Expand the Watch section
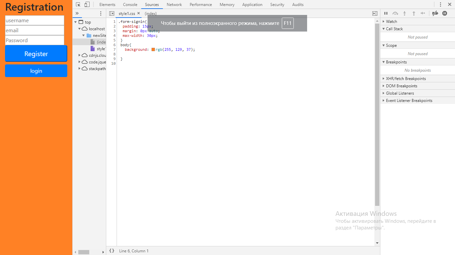 418,22
